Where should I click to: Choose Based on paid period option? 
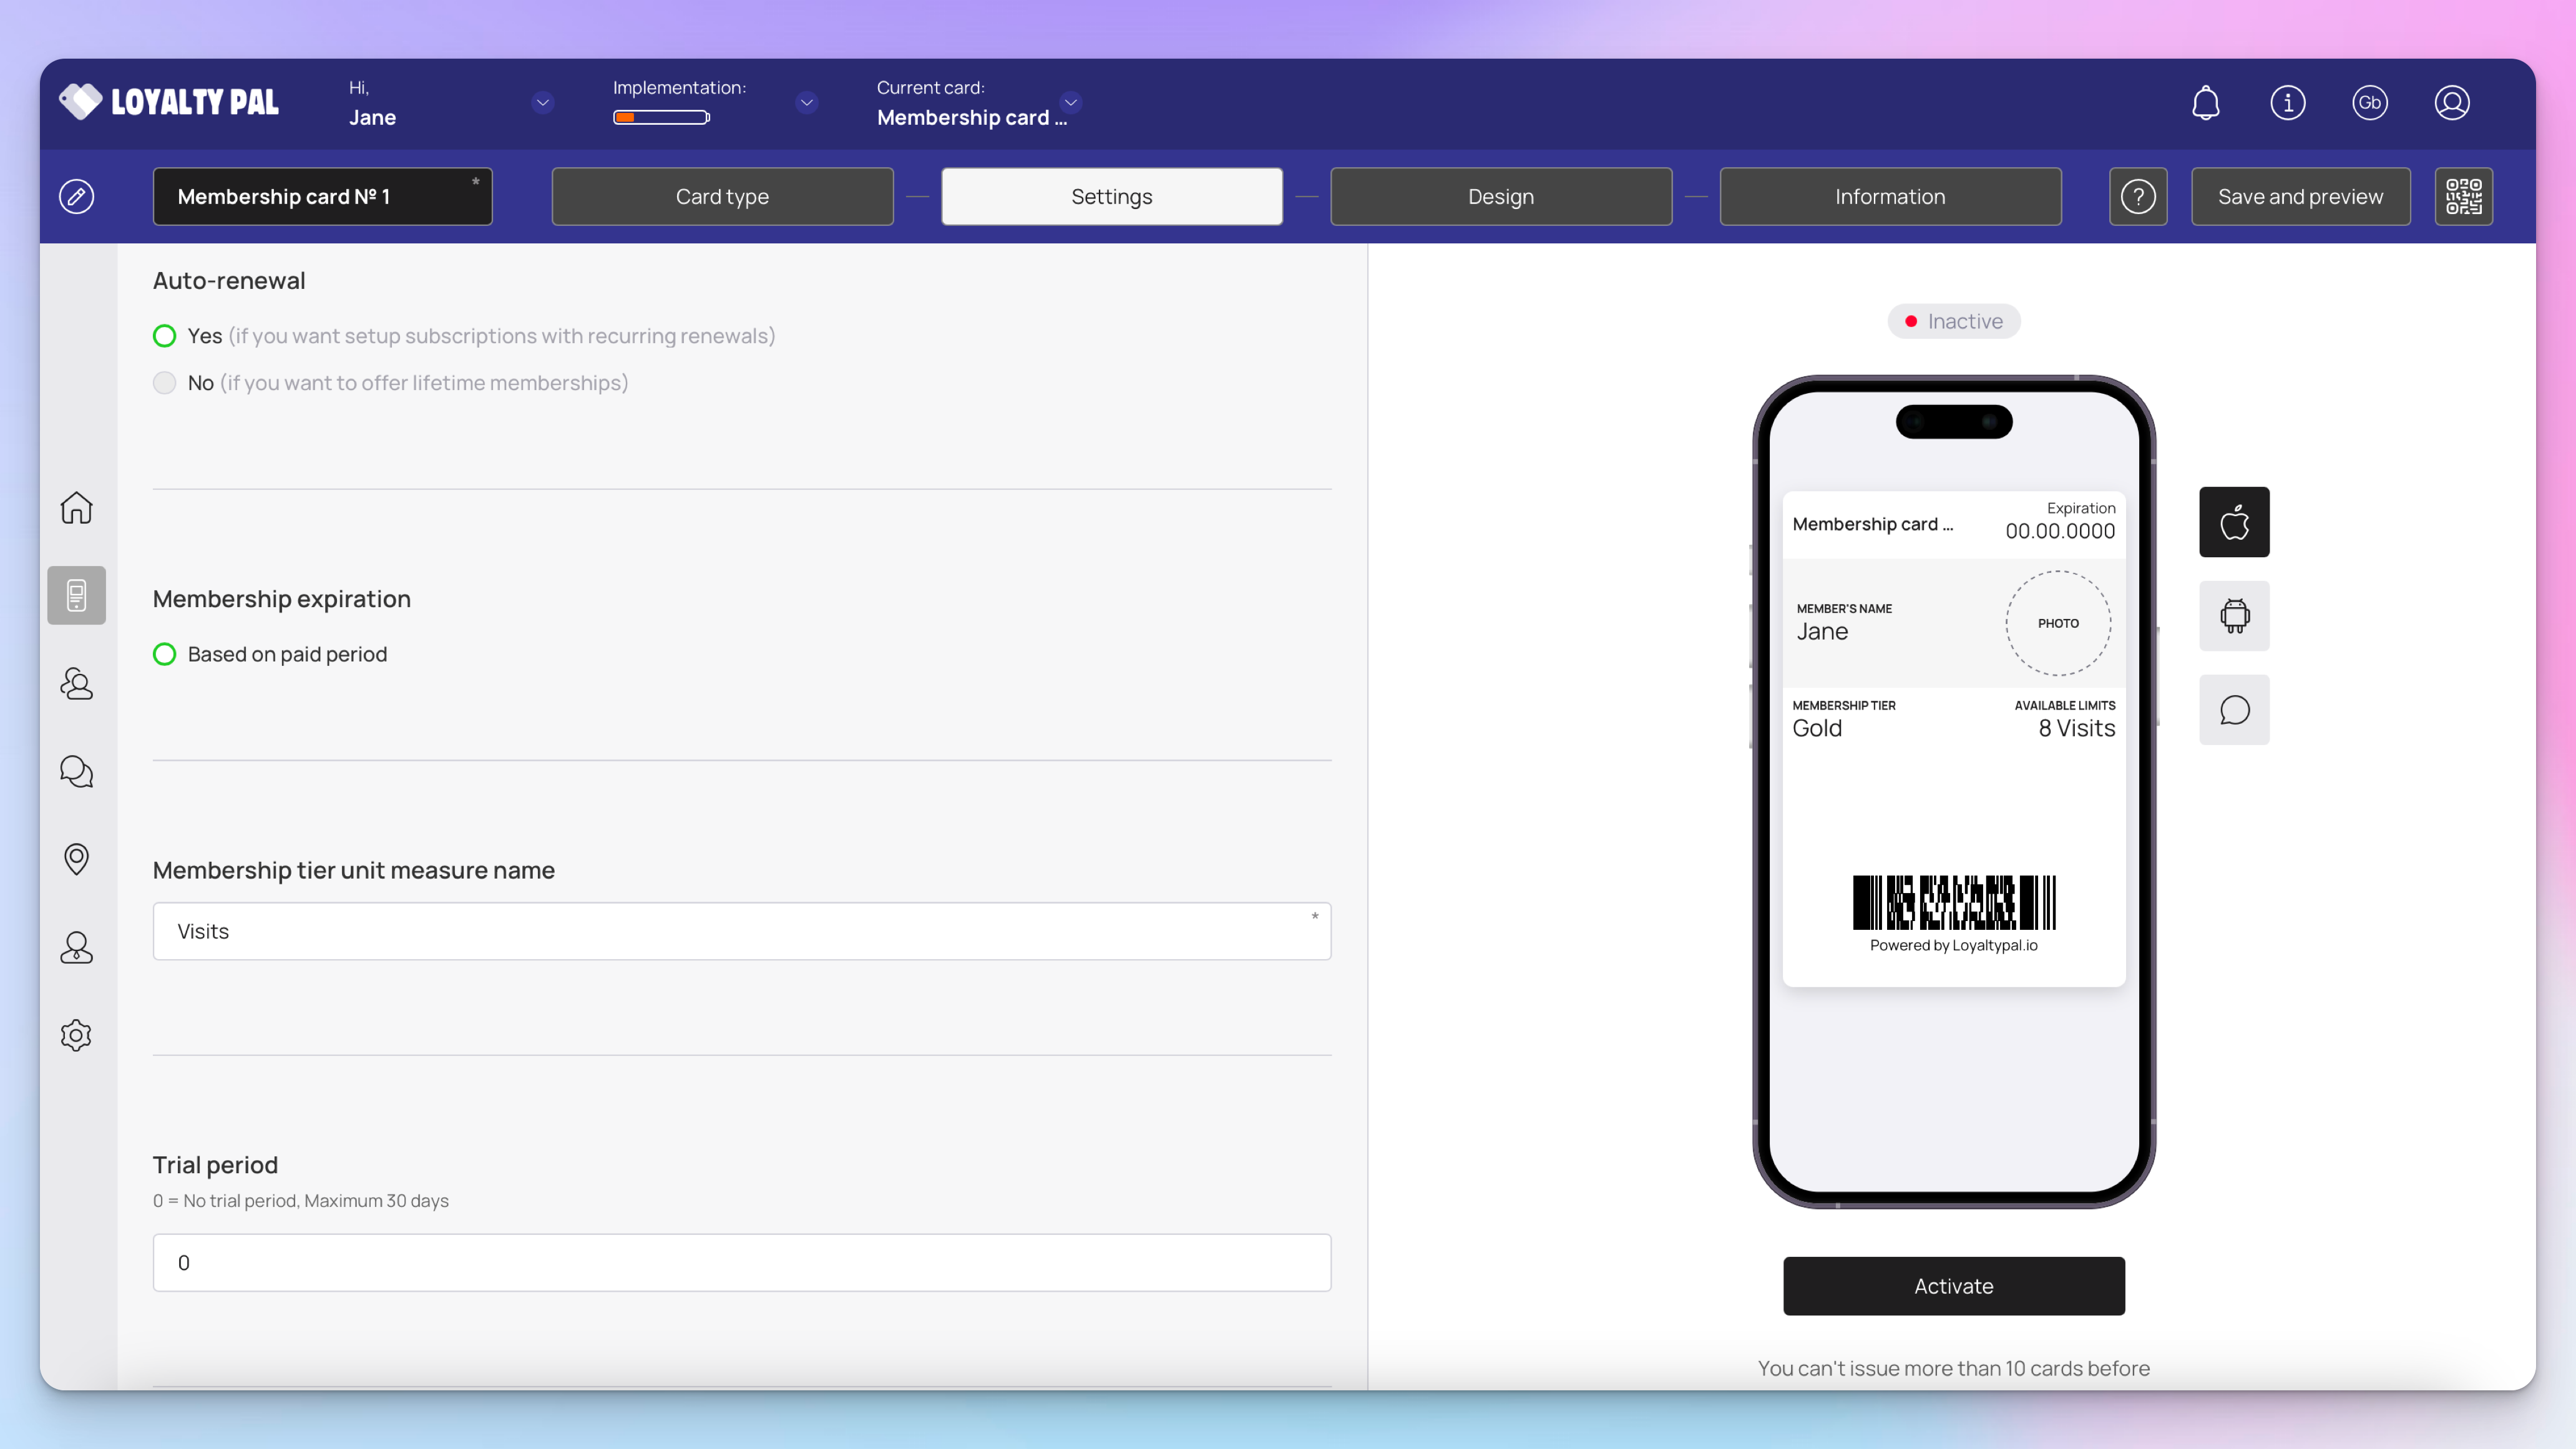coord(165,654)
